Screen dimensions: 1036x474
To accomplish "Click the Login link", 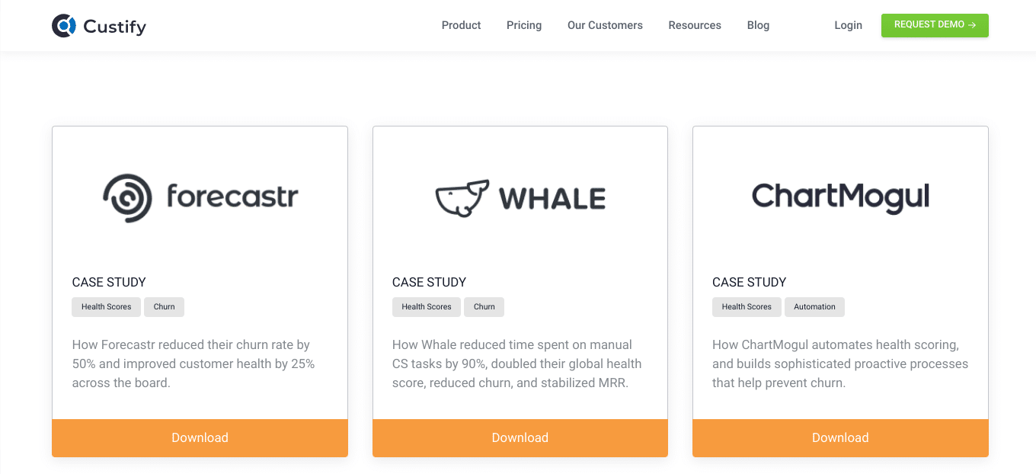I will click(848, 25).
